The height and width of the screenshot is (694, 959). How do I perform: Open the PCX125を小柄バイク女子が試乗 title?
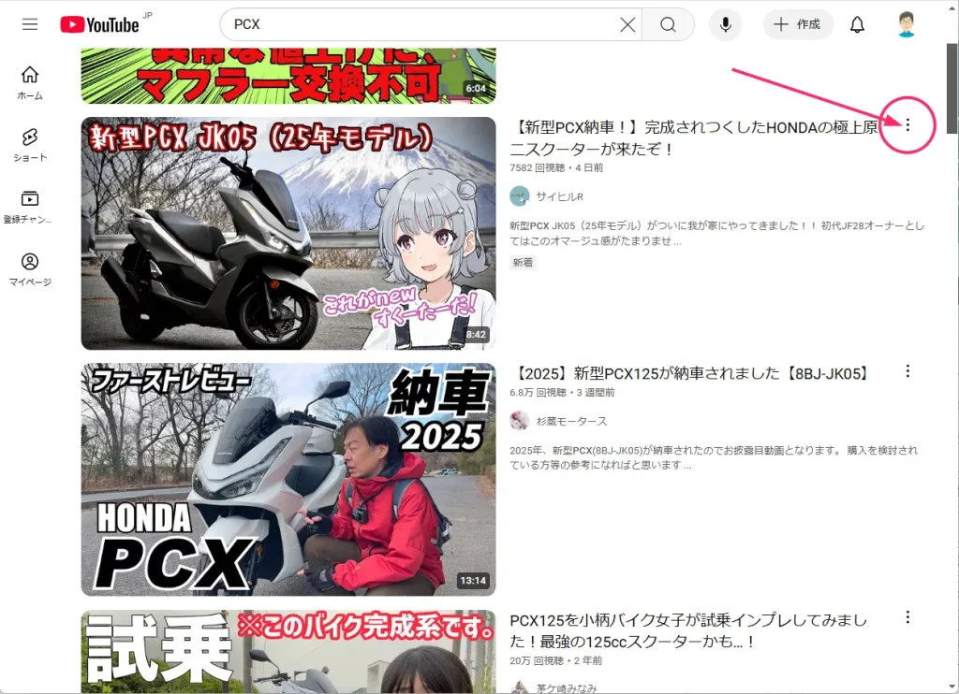(688, 630)
